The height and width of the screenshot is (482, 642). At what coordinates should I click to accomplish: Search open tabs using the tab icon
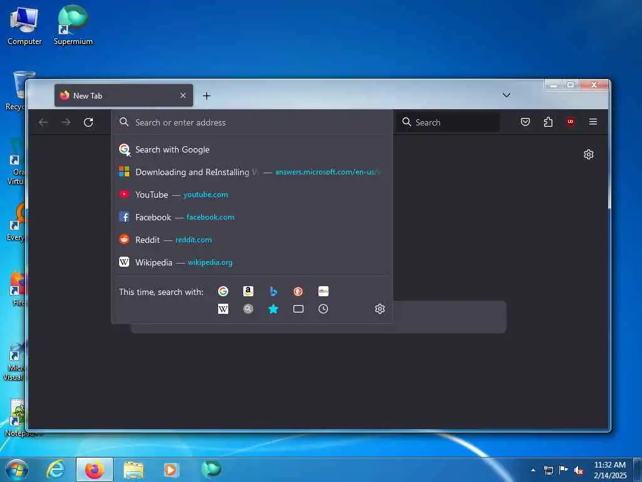(298, 309)
